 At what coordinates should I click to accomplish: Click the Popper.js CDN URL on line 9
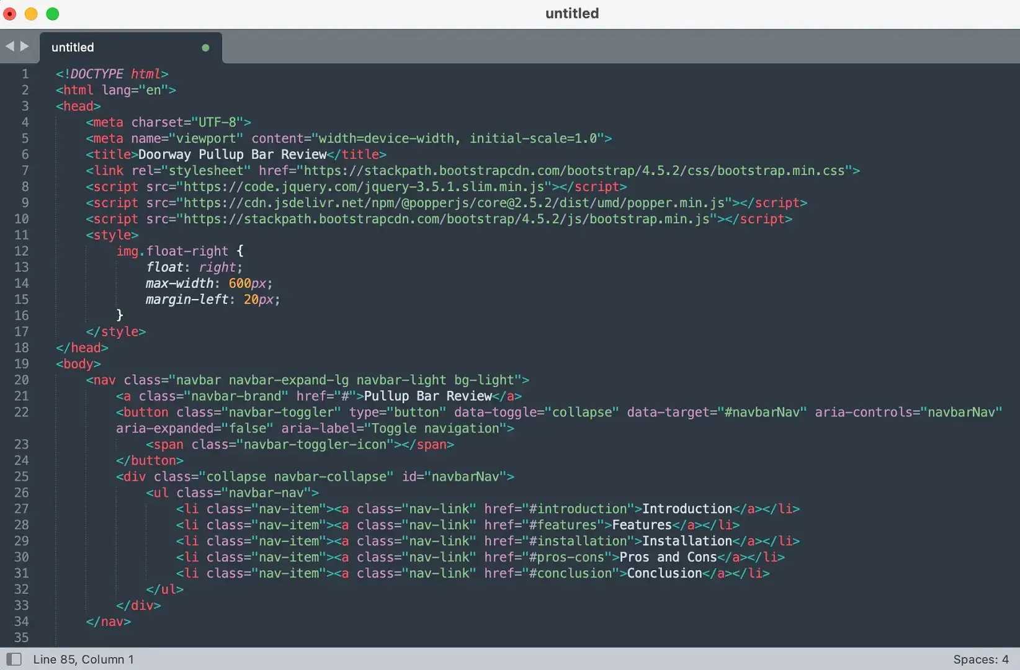(459, 203)
